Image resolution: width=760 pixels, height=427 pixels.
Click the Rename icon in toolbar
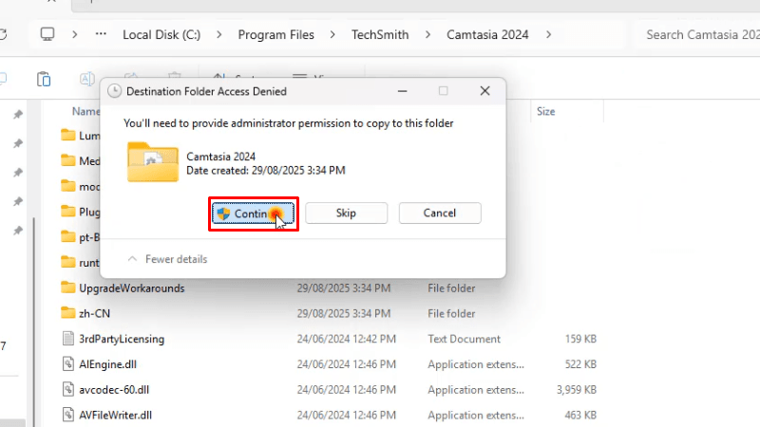click(x=87, y=79)
